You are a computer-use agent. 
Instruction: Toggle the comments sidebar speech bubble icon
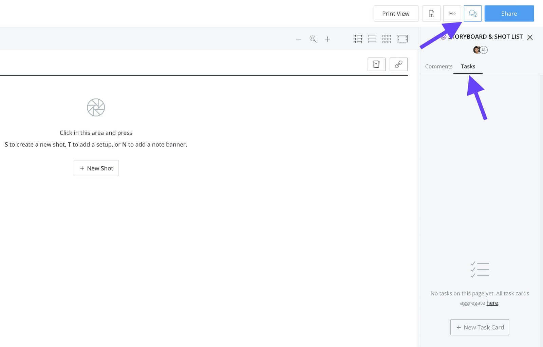pyautogui.click(x=473, y=14)
